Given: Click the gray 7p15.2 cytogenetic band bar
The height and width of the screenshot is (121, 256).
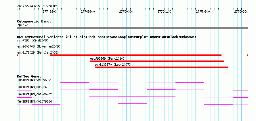Looking at the screenshot, I should click(x=132, y=28).
